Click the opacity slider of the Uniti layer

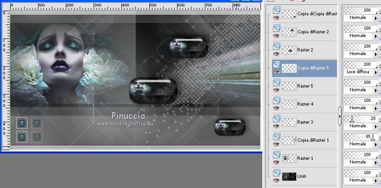point(361,173)
